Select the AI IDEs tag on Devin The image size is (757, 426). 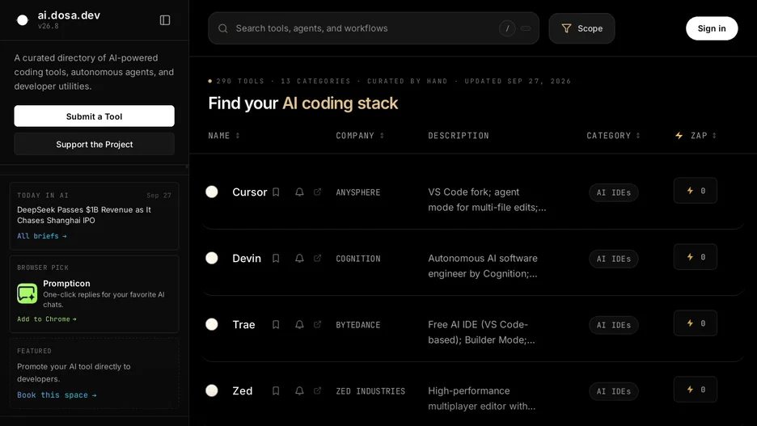point(614,259)
